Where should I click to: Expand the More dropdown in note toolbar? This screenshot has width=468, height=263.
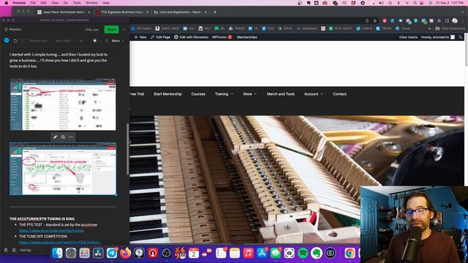tap(117, 41)
